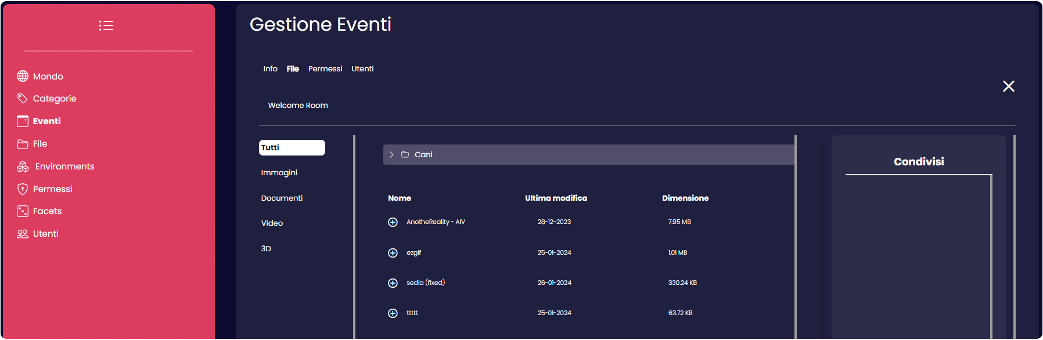Click the 63.72 KB size value
Image resolution: width=1043 pixels, height=340 pixels.
click(680, 313)
